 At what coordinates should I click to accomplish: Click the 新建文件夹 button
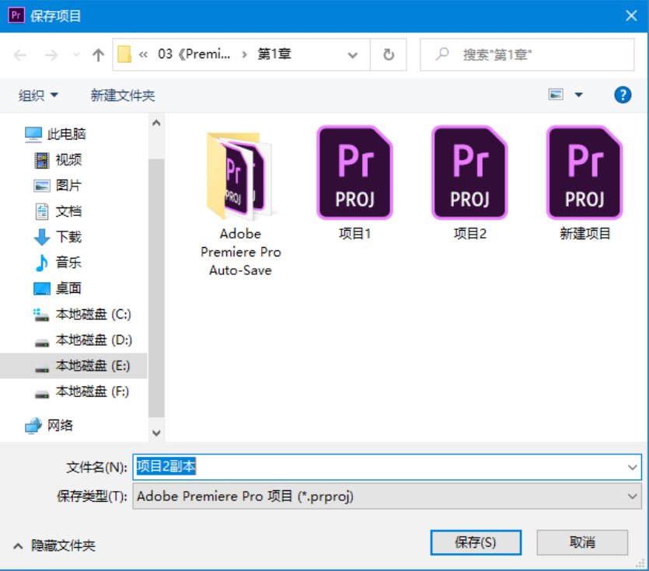tap(123, 96)
